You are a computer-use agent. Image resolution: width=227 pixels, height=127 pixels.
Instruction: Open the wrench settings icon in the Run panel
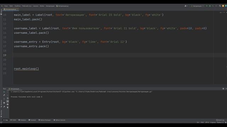4,95
